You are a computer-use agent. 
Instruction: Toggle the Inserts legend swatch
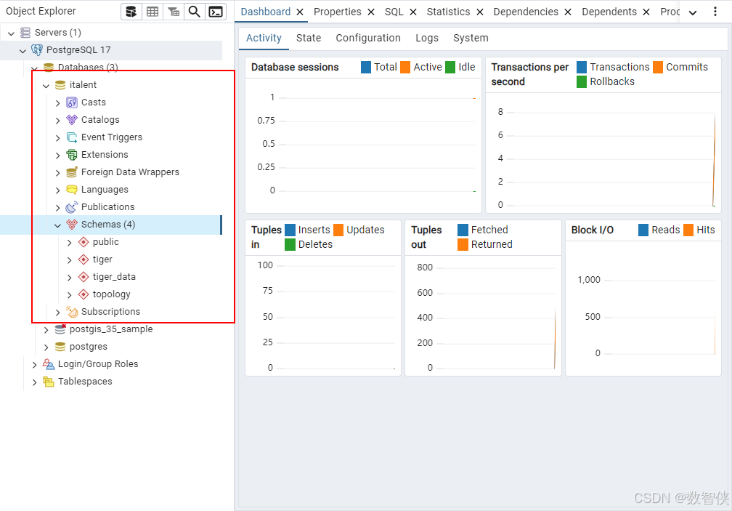coord(290,230)
